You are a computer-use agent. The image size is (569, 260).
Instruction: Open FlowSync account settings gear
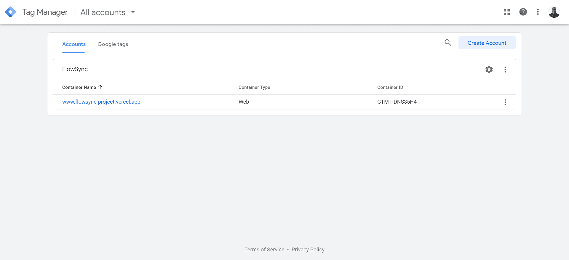[489, 70]
